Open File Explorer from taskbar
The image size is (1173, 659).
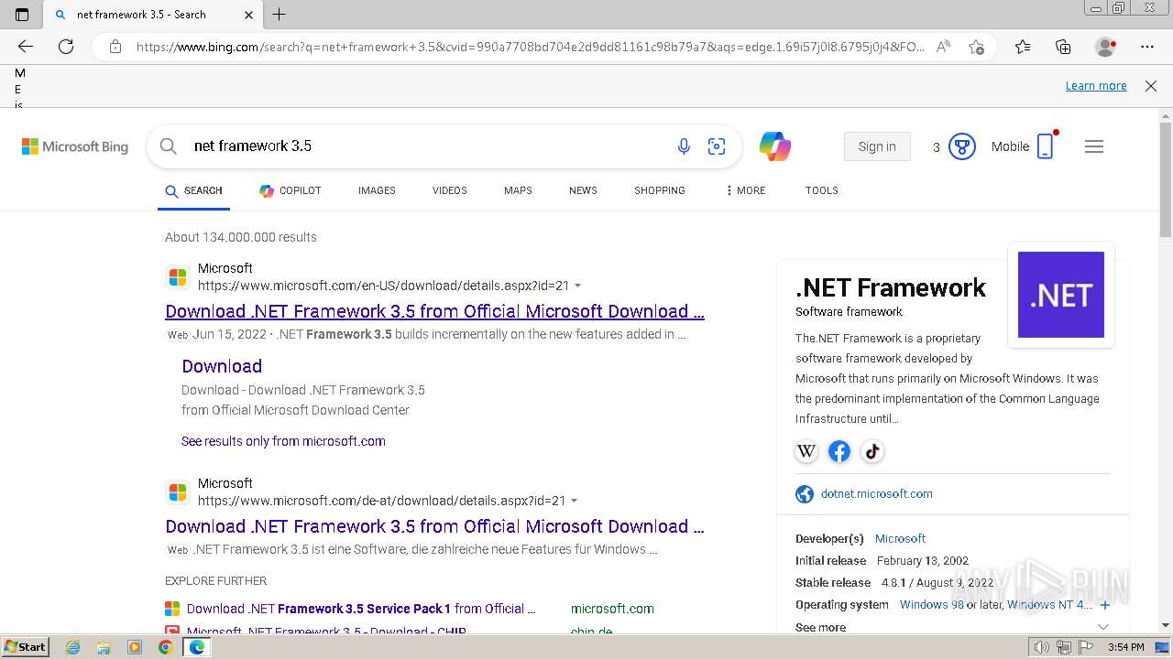104,647
